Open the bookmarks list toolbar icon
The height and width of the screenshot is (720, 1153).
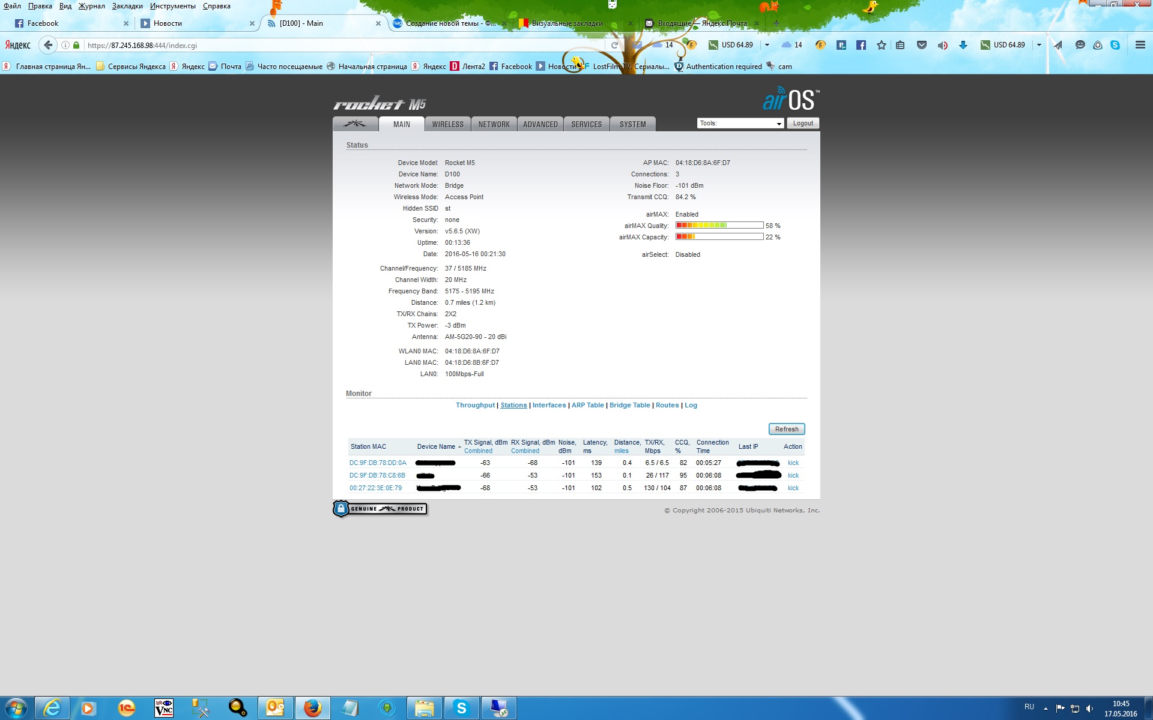click(x=900, y=45)
